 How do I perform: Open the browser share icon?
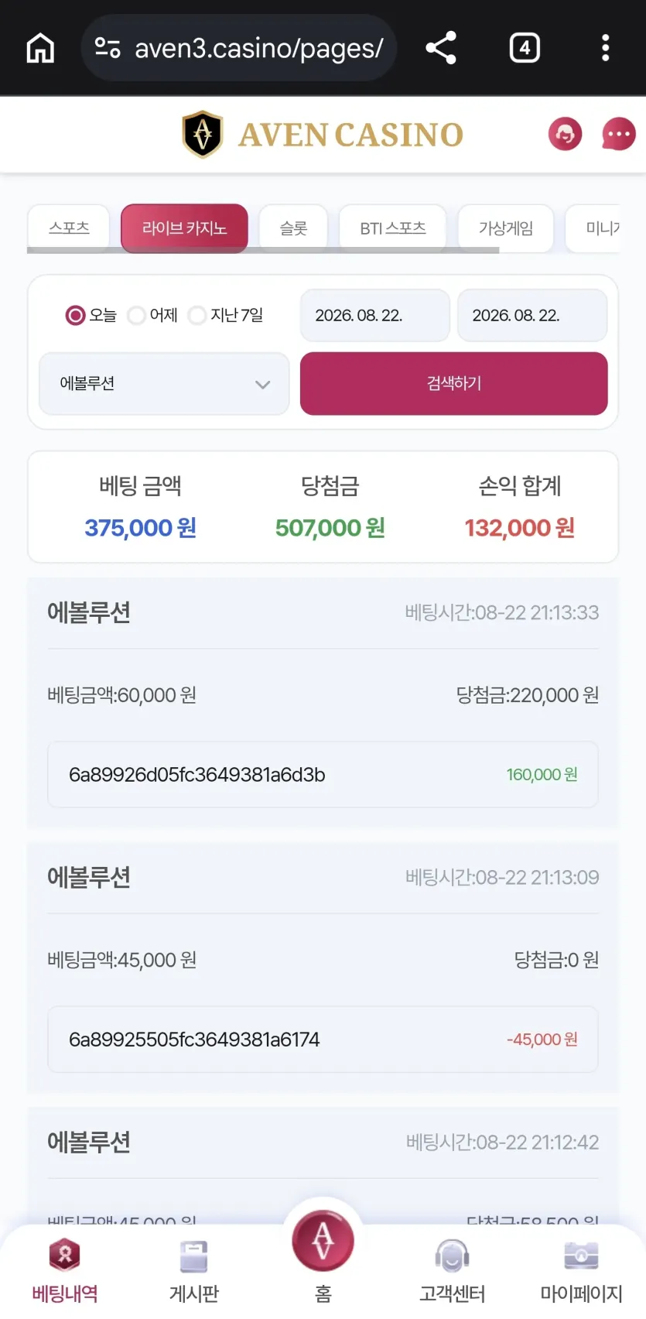pyautogui.click(x=441, y=48)
